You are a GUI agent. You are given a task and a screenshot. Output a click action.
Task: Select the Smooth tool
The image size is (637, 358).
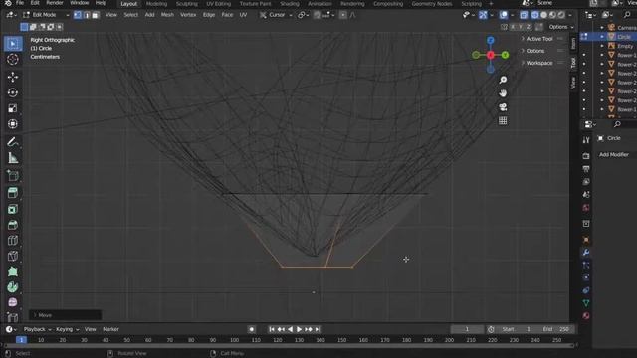13,302
